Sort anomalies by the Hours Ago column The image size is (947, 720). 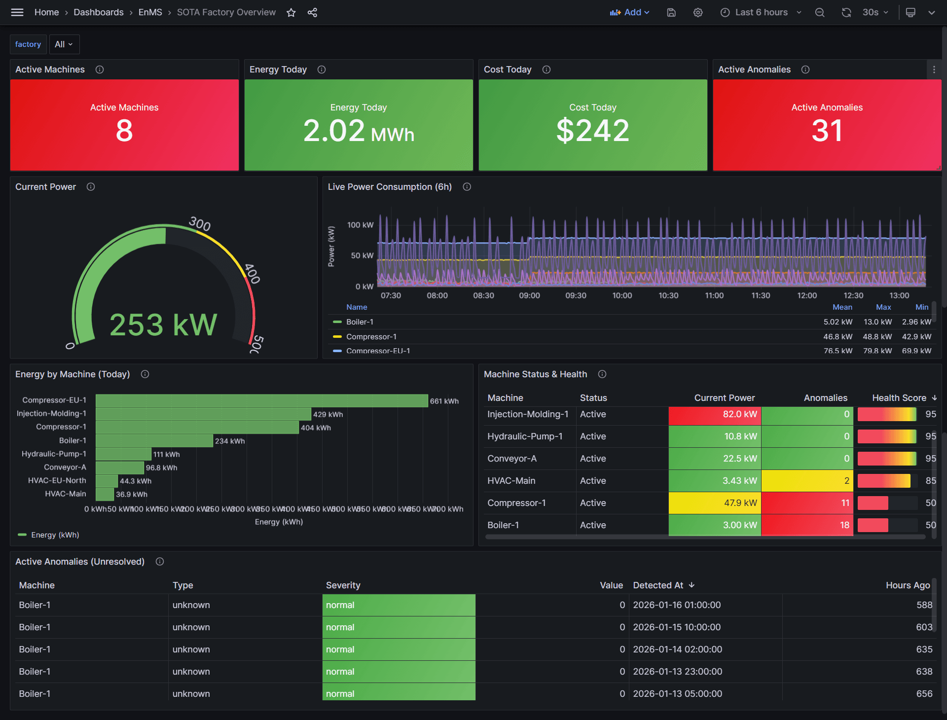click(x=908, y=585)
